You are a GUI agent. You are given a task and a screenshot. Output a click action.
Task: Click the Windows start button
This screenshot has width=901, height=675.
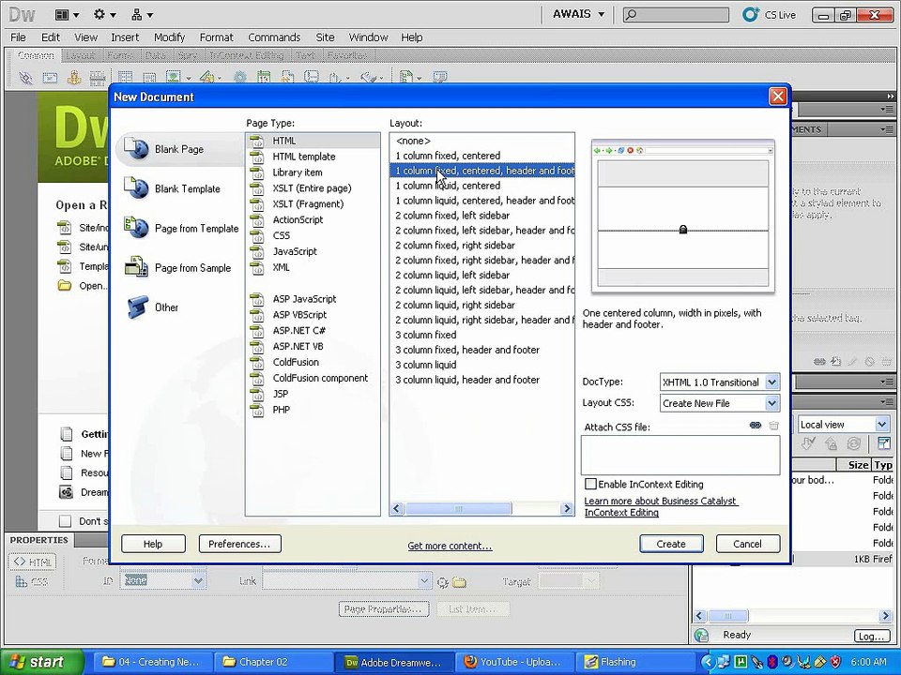click(40, 662)
